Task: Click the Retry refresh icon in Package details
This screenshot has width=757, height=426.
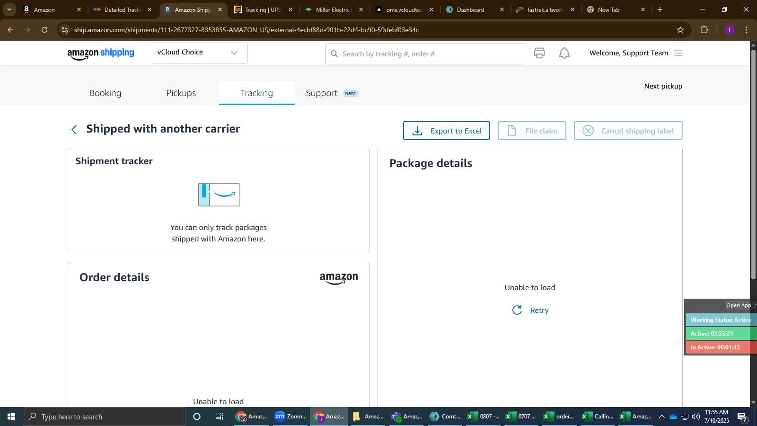Action: click(x=517, y=310)
